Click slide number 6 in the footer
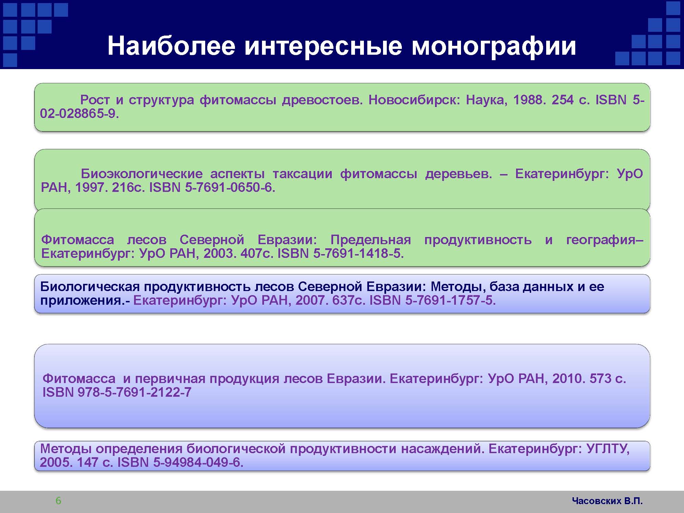684x513 pixels. [x=58, y=501]
